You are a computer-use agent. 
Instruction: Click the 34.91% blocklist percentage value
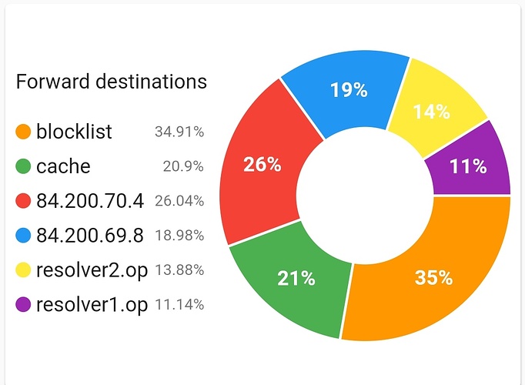coord(179,132)
